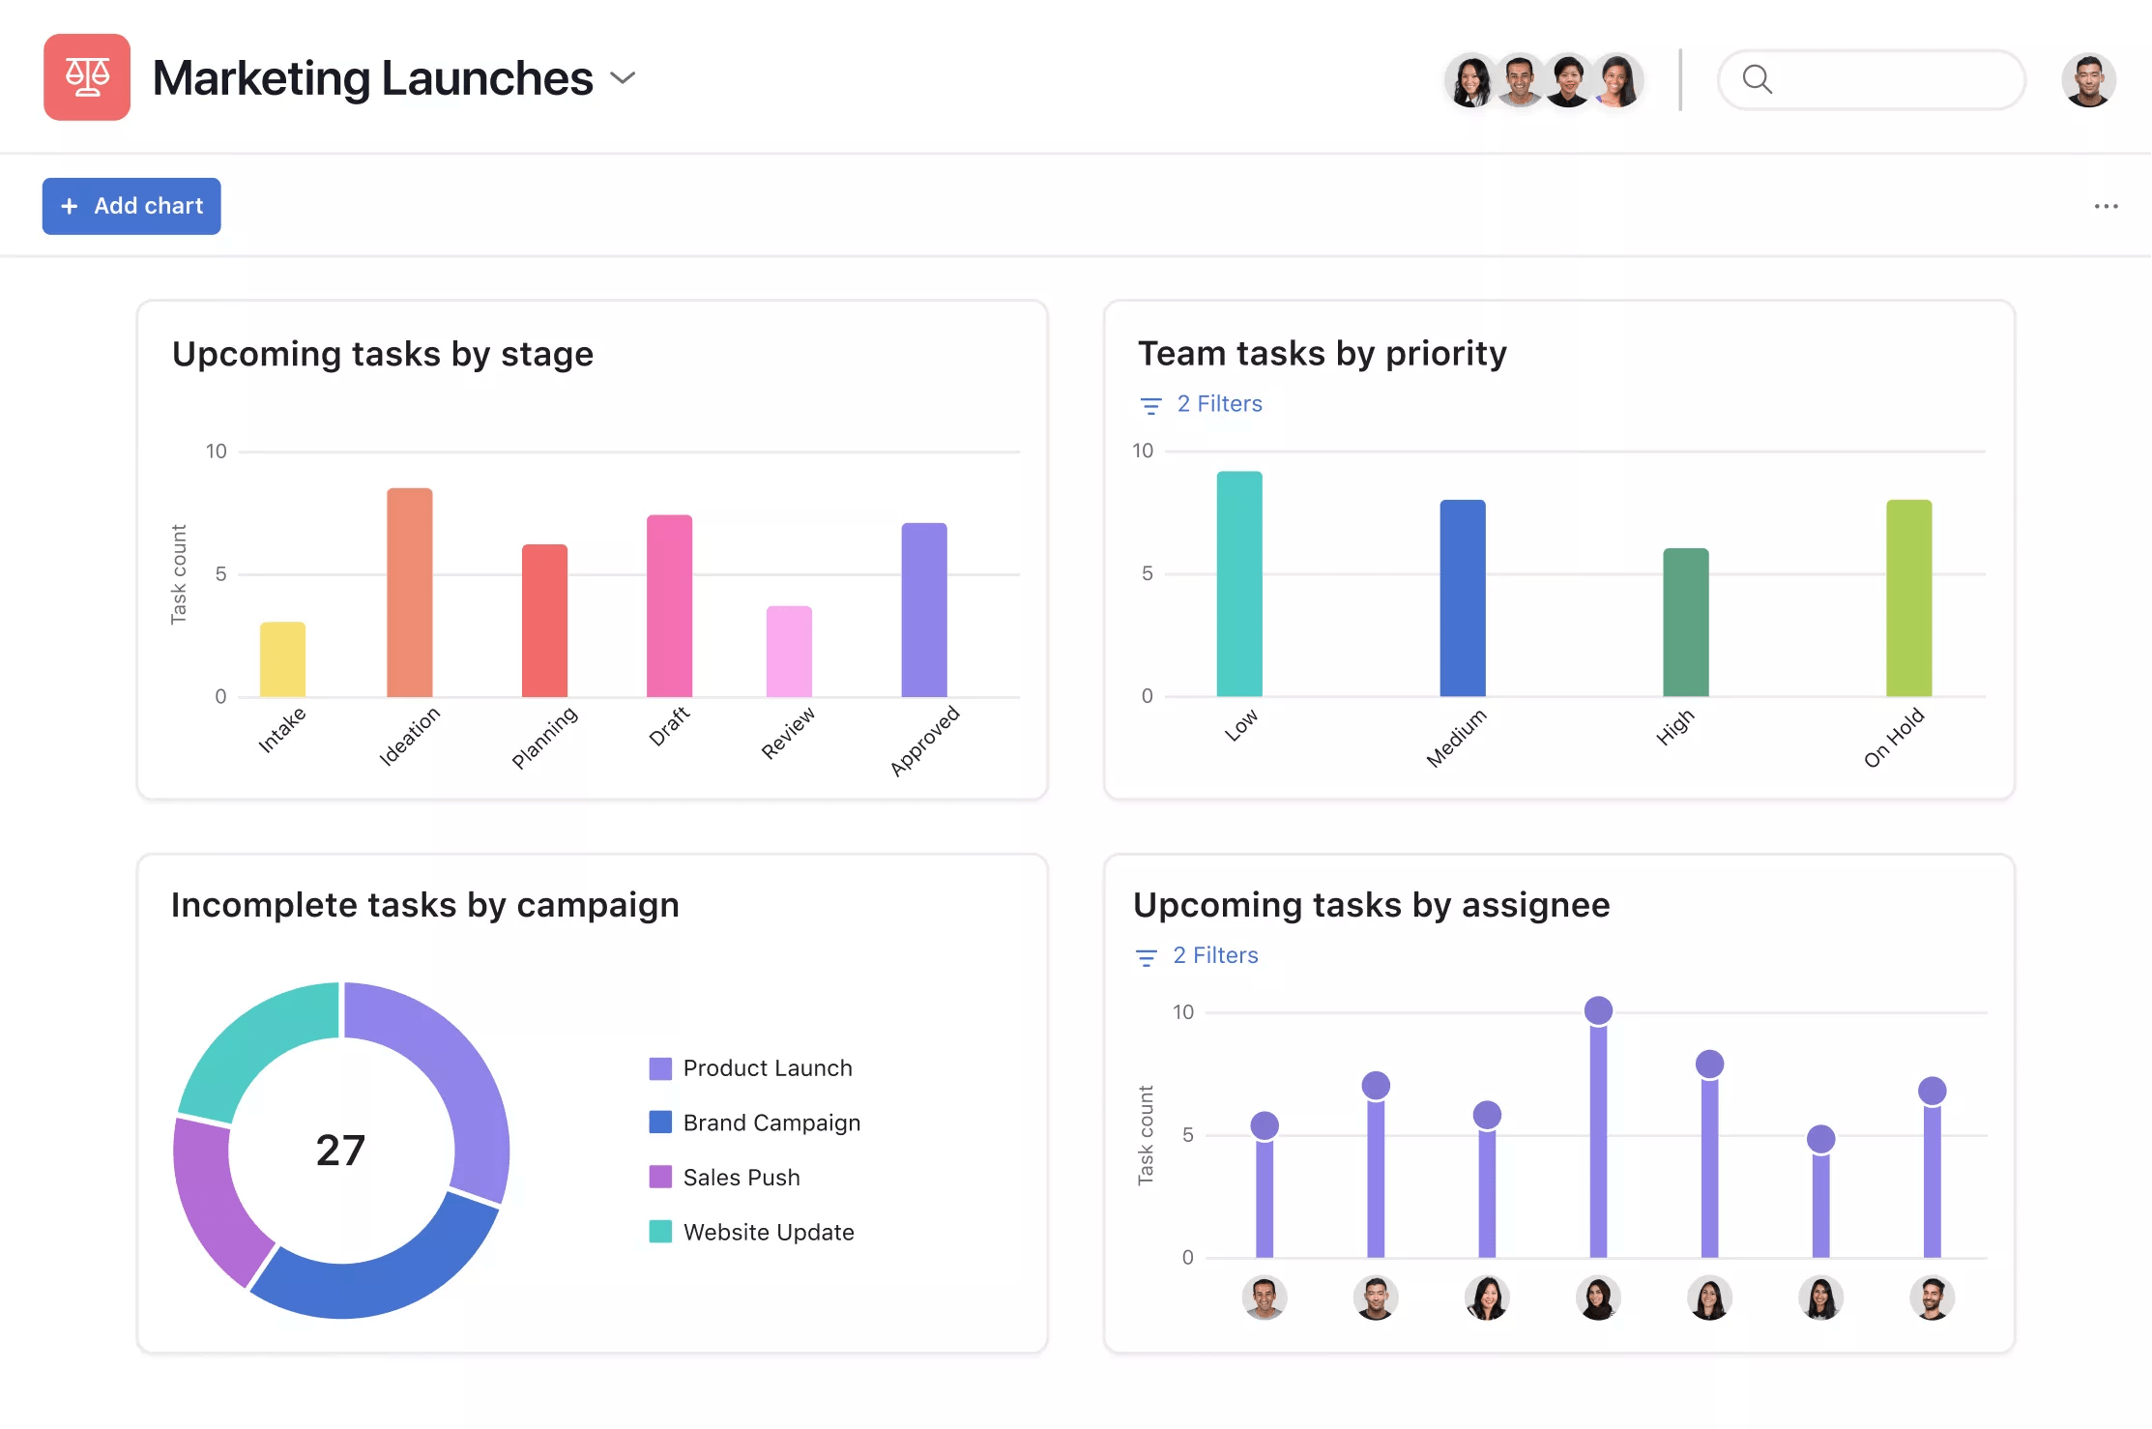Expand the Marketing Launches title dropdown
The image size is (2152, 1429).
tap(623, 78)
